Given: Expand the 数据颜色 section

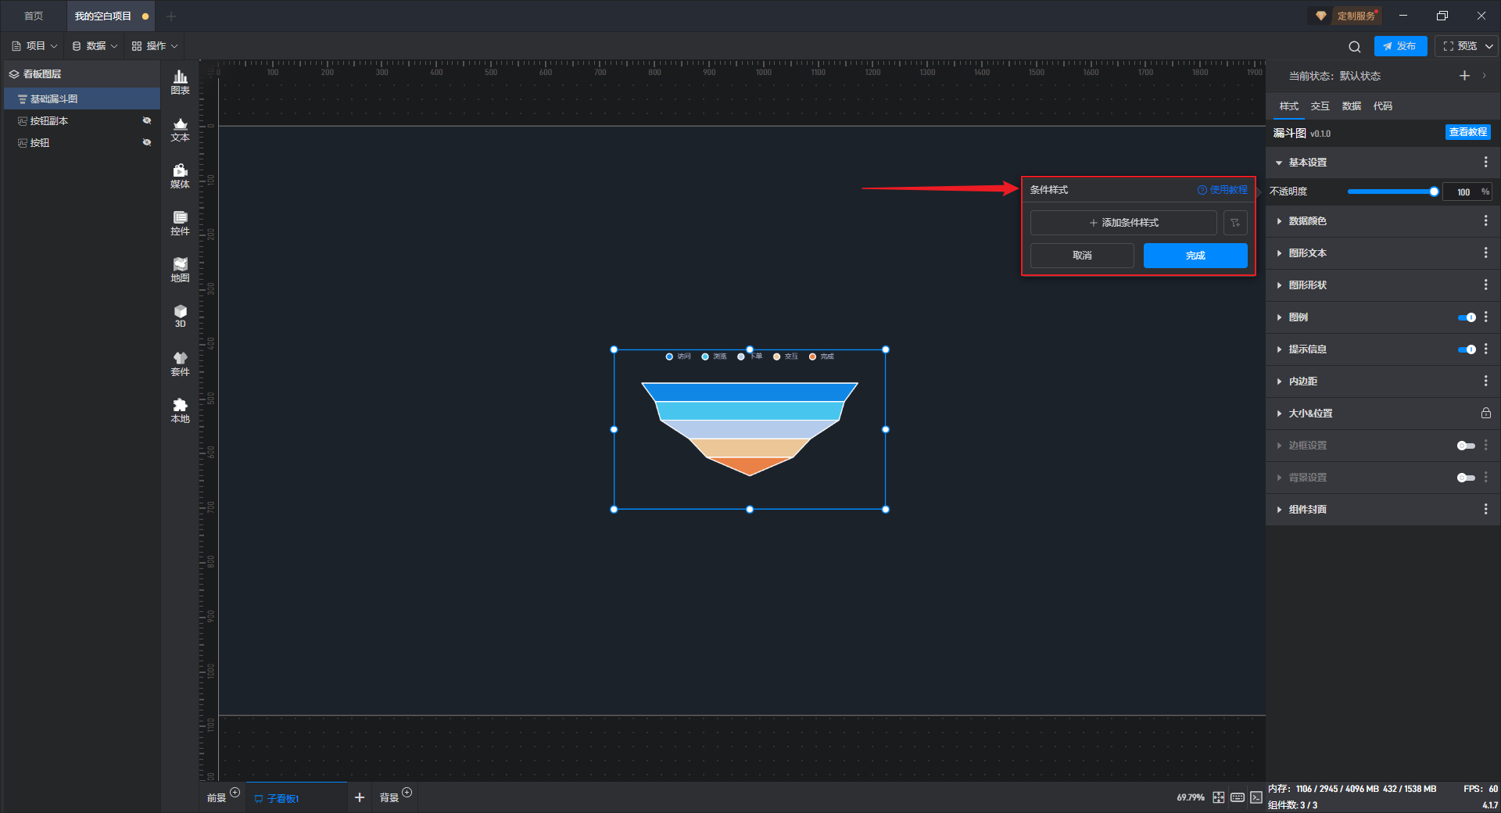Looking at the screenshot, I should click(1307, 221).
